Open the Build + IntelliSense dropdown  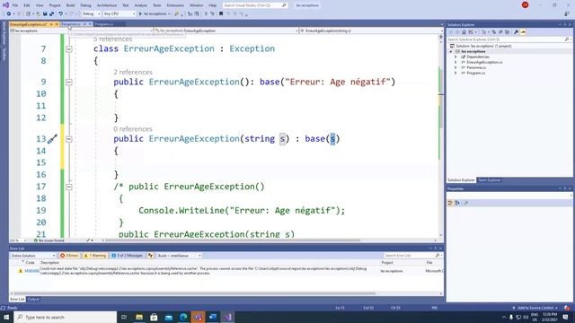coord(179,255)
